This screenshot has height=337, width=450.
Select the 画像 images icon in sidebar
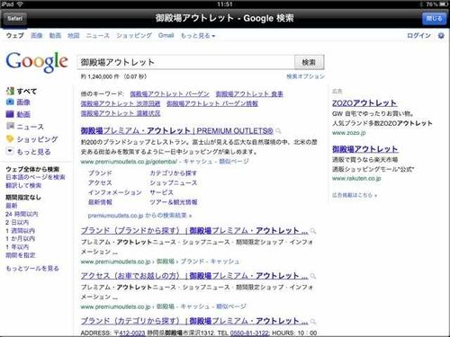pos(10,102)
